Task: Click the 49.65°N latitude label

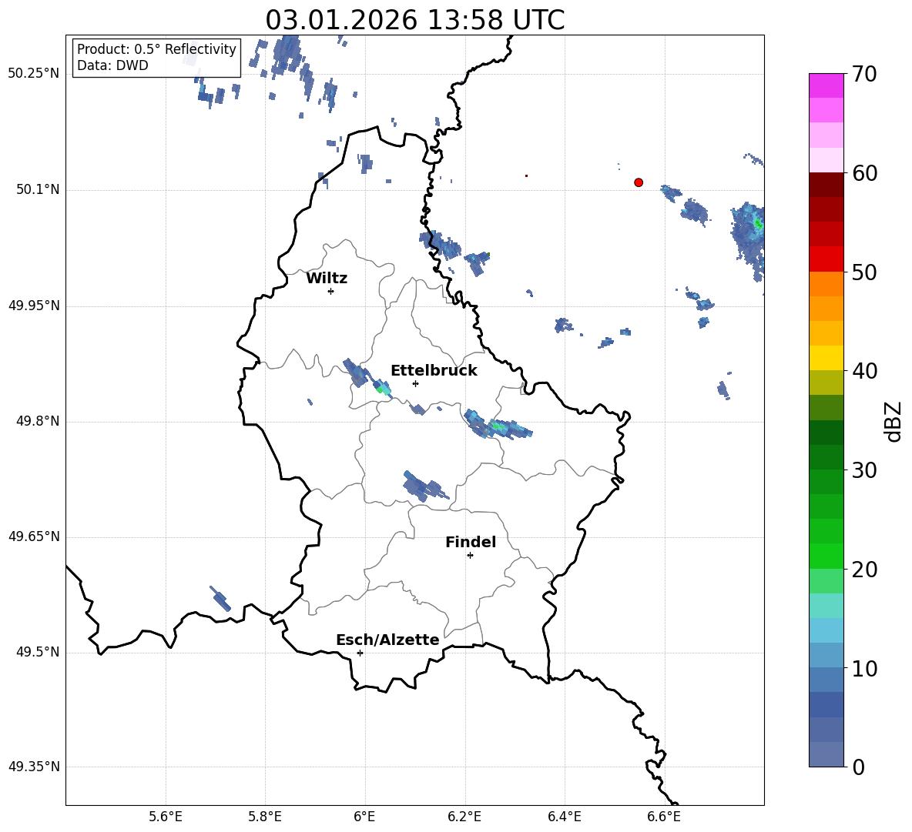Action: click(x=34, y=536)
